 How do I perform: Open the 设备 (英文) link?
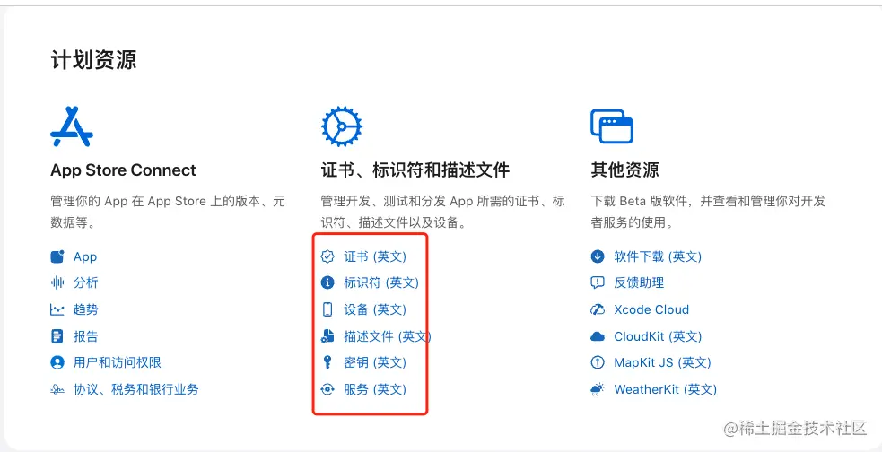[x=375, y=309]
